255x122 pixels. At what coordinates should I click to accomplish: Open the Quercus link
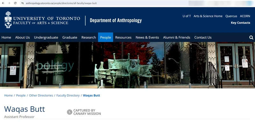point(231,16)
